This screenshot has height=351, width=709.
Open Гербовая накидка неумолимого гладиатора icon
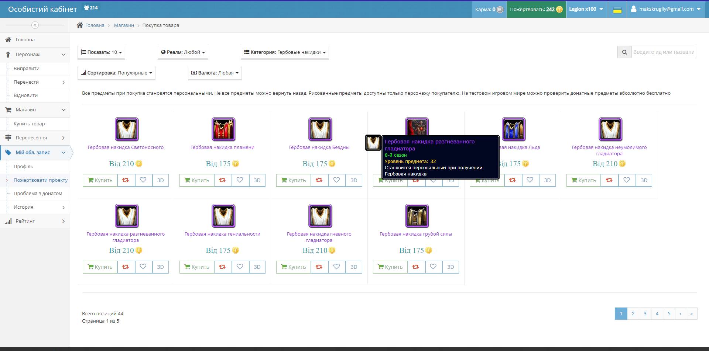(610, 129)
